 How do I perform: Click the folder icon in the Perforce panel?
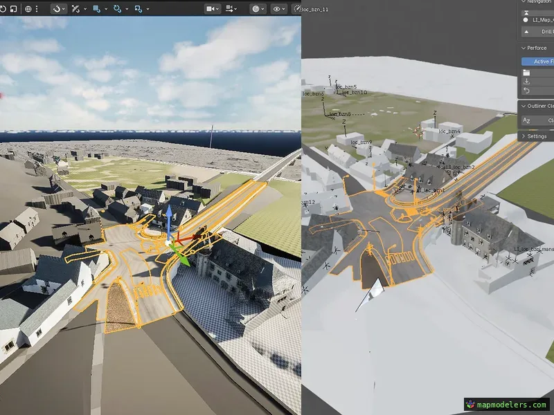pos(526,73)
